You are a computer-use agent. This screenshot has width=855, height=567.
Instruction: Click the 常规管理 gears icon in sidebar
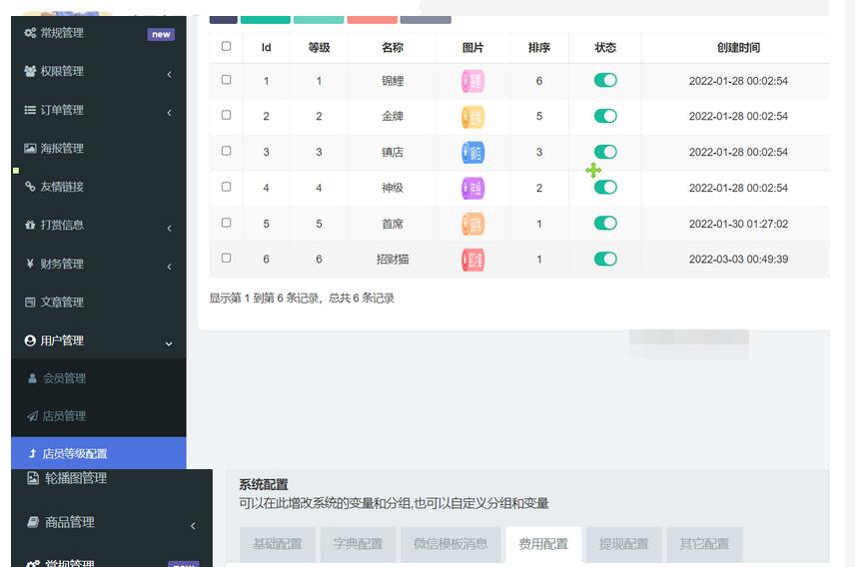pyautogui.click(x=30, y=33)
